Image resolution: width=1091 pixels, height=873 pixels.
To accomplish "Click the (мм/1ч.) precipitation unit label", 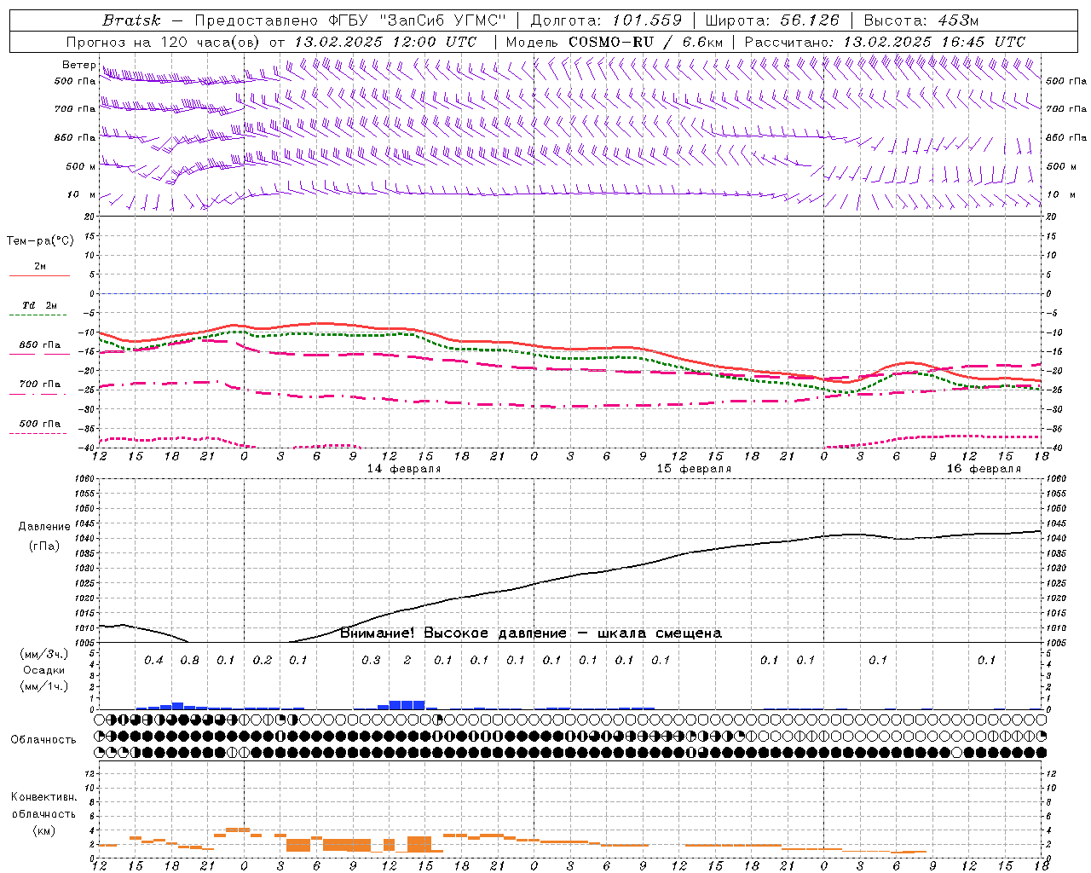I will 44,686.
